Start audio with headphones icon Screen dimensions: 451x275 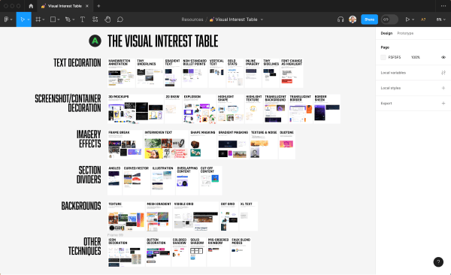(x=341, y=20)
